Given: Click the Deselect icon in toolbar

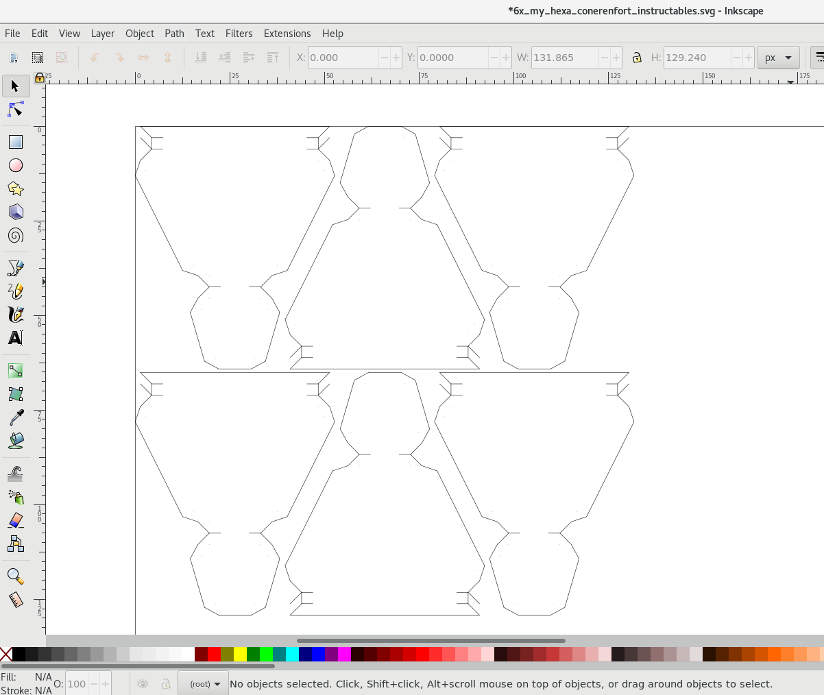Looking at the screenshot, I should click(x=62, y=58).
